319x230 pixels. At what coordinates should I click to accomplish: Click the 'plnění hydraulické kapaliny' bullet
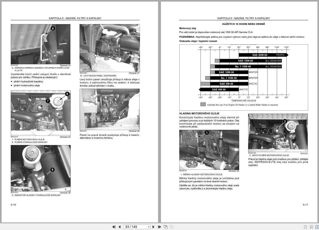pos(28,82)
